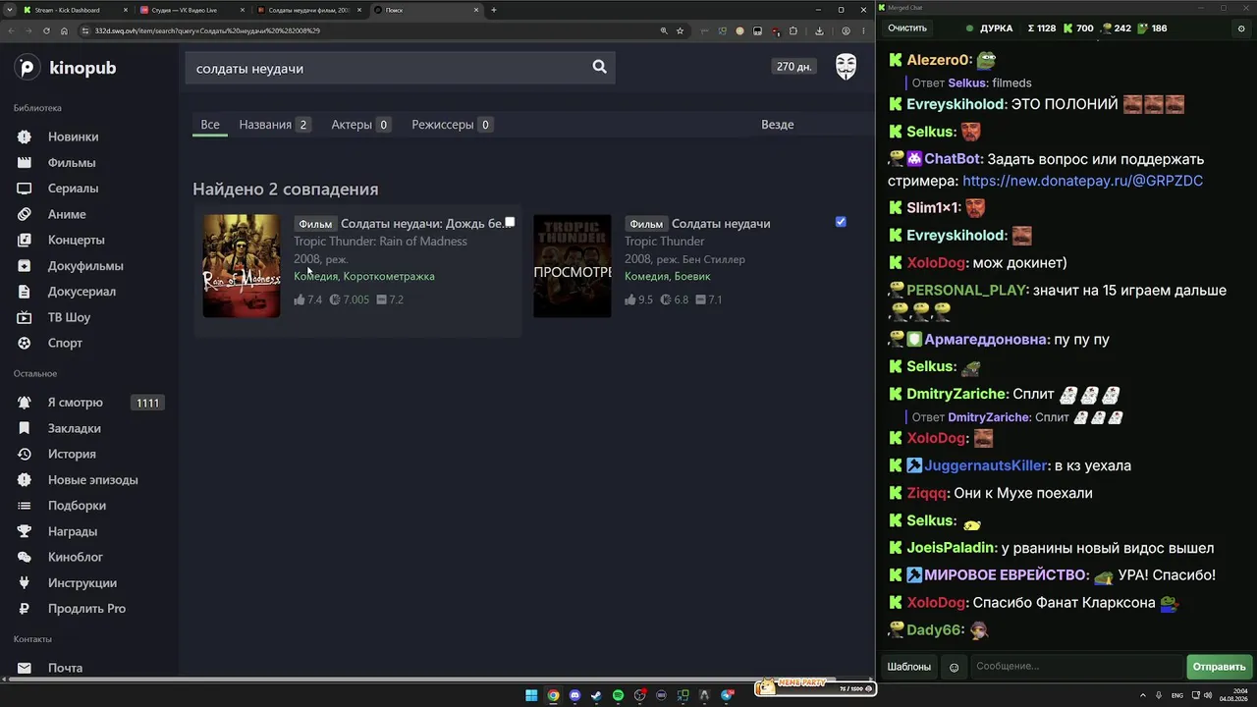The image size is (1257, 707).
Task: Open the Спорт section
Action: (x=65, y=343)
